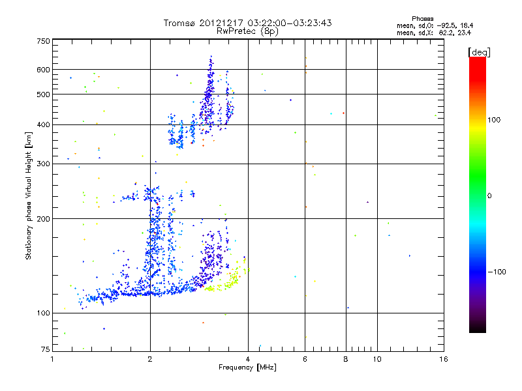
Task: Click the x-axis tick label '8'
Action: [x=346, y=359]
